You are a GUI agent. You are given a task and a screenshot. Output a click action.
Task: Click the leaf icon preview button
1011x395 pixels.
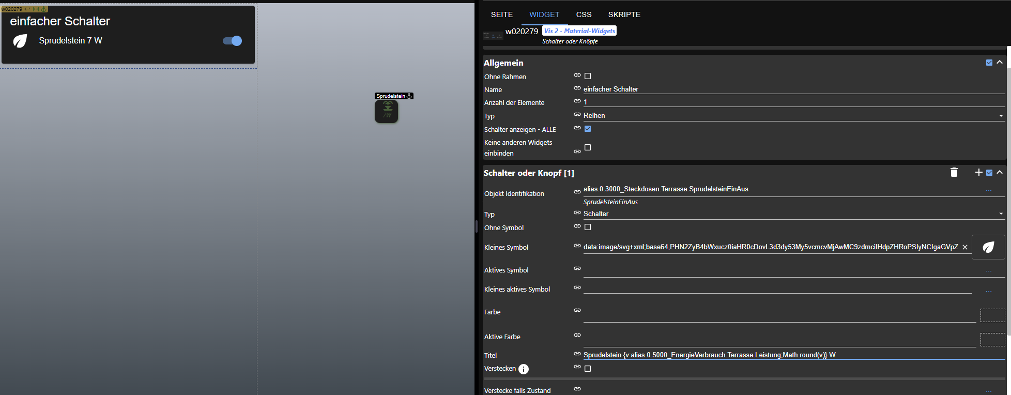point(988,247)
